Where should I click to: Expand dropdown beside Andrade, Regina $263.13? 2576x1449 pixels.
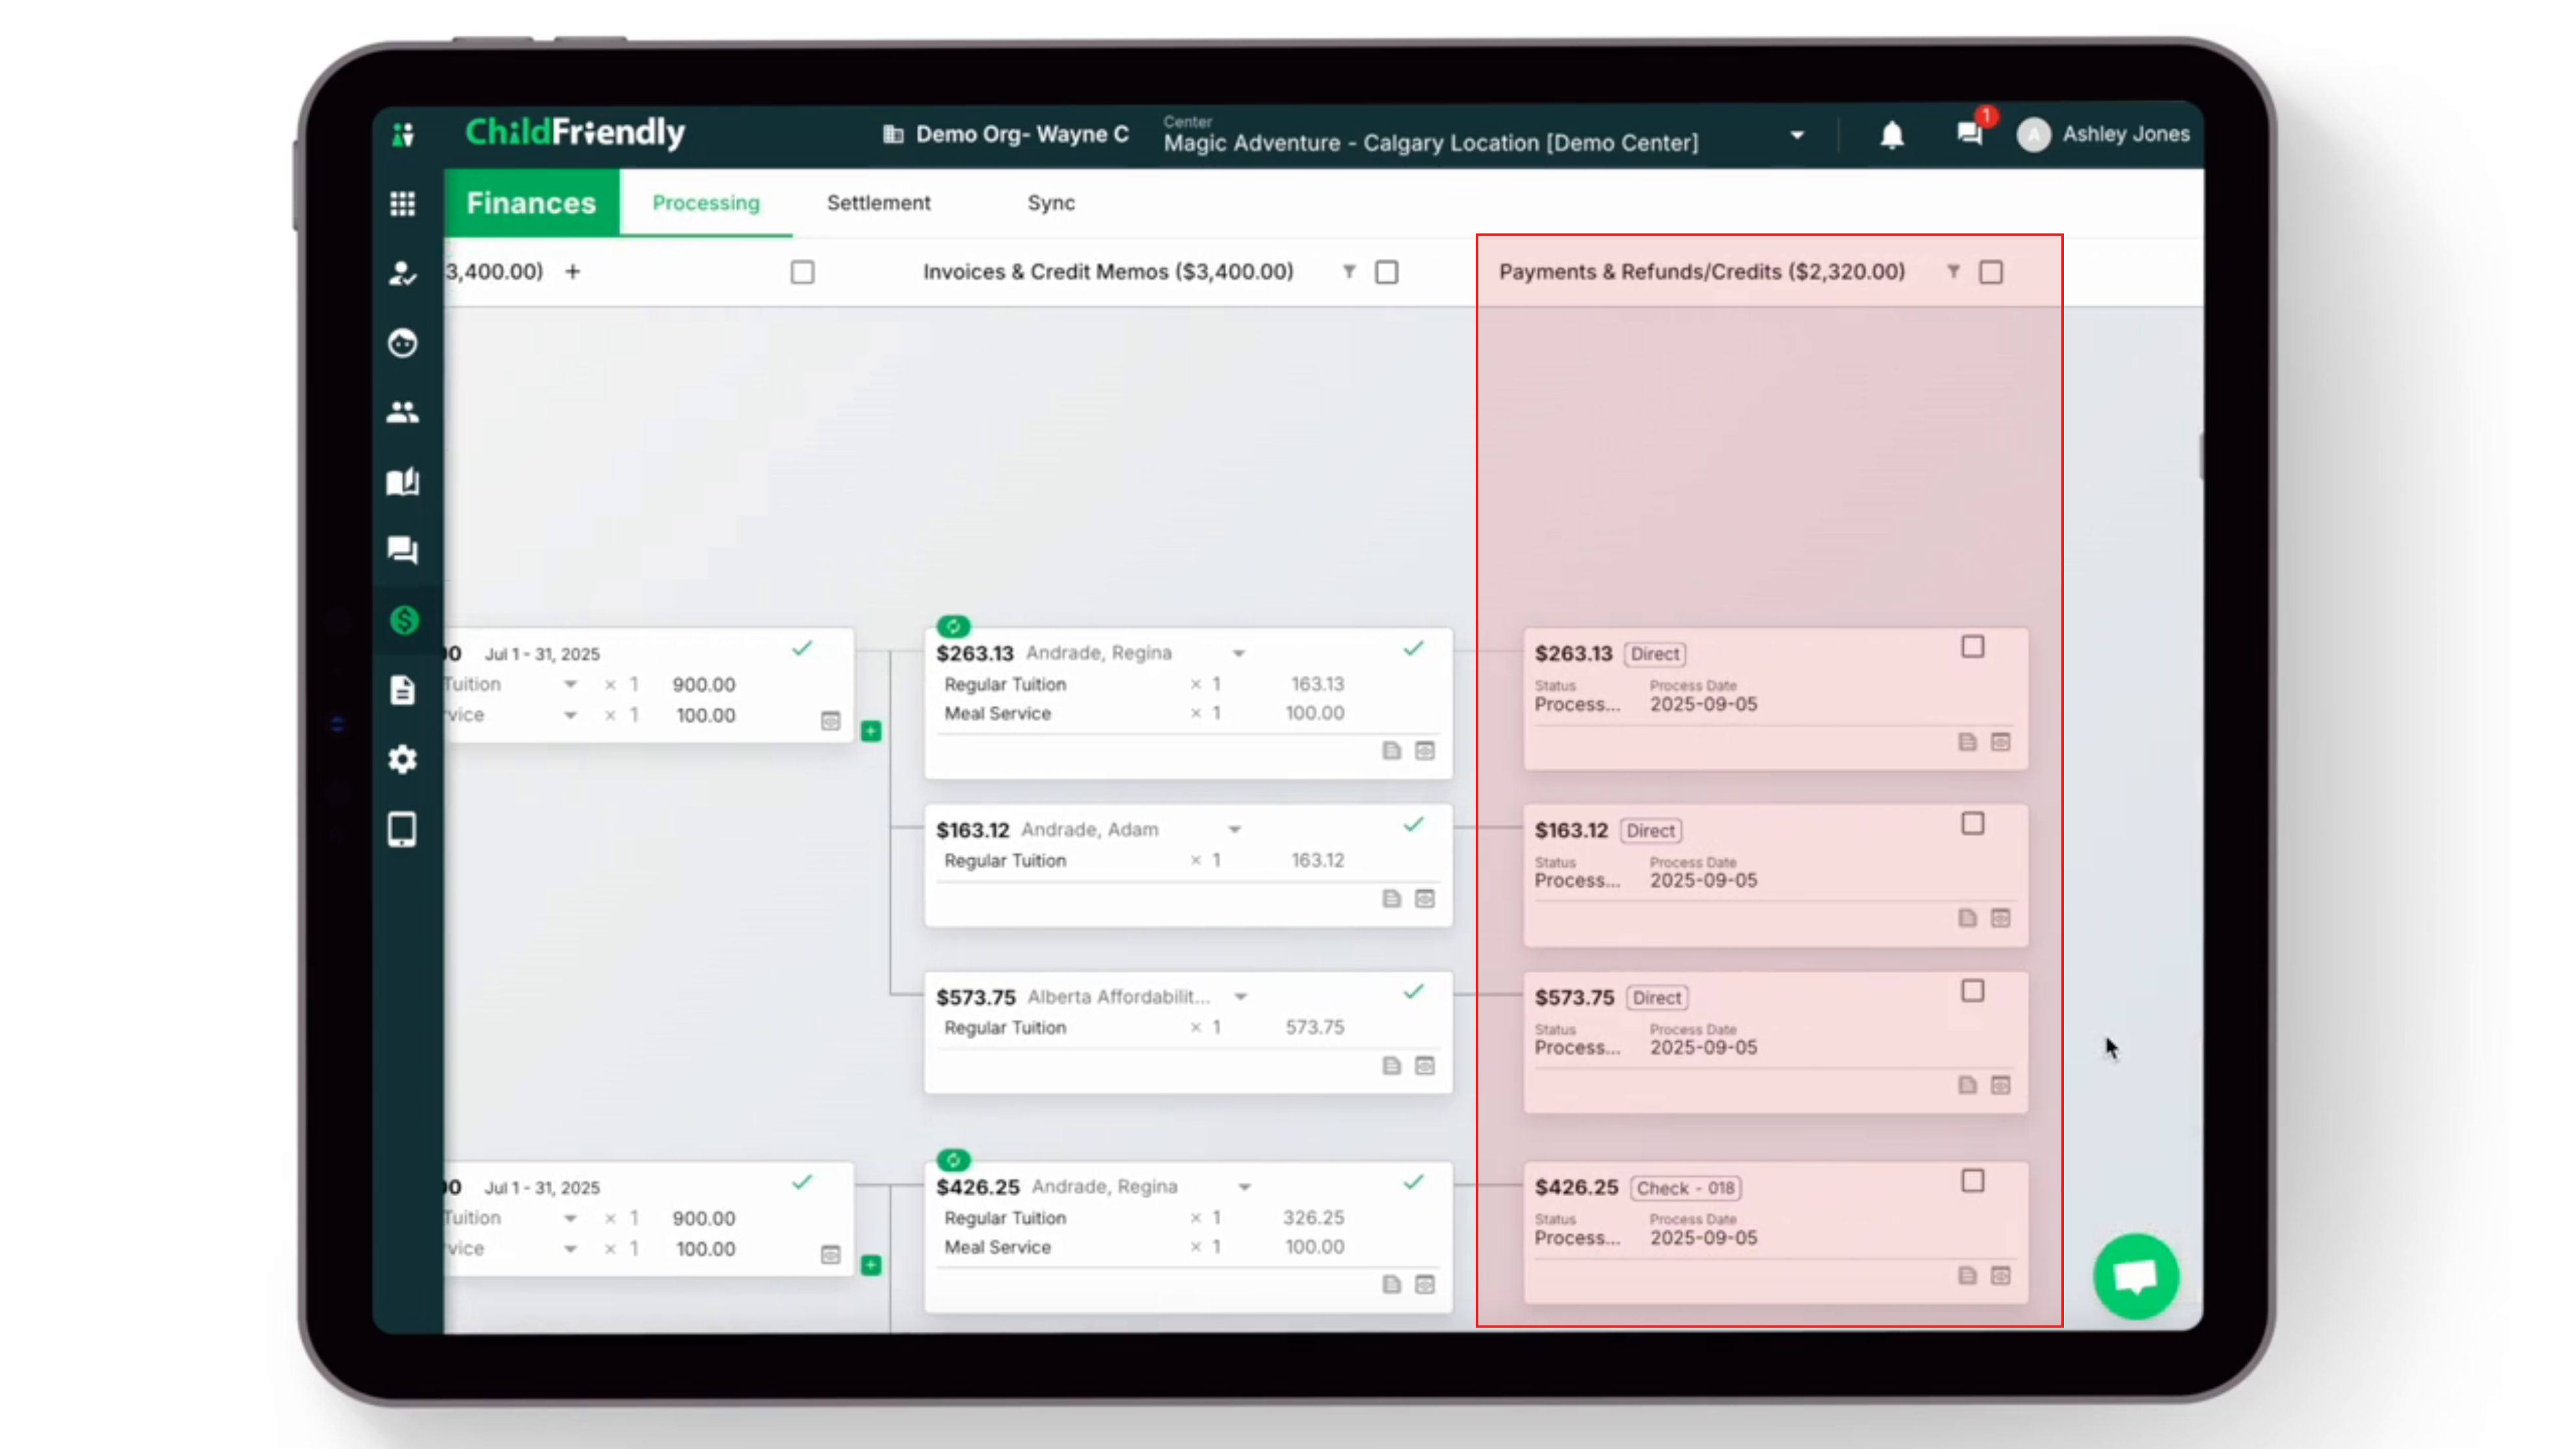1238,653
